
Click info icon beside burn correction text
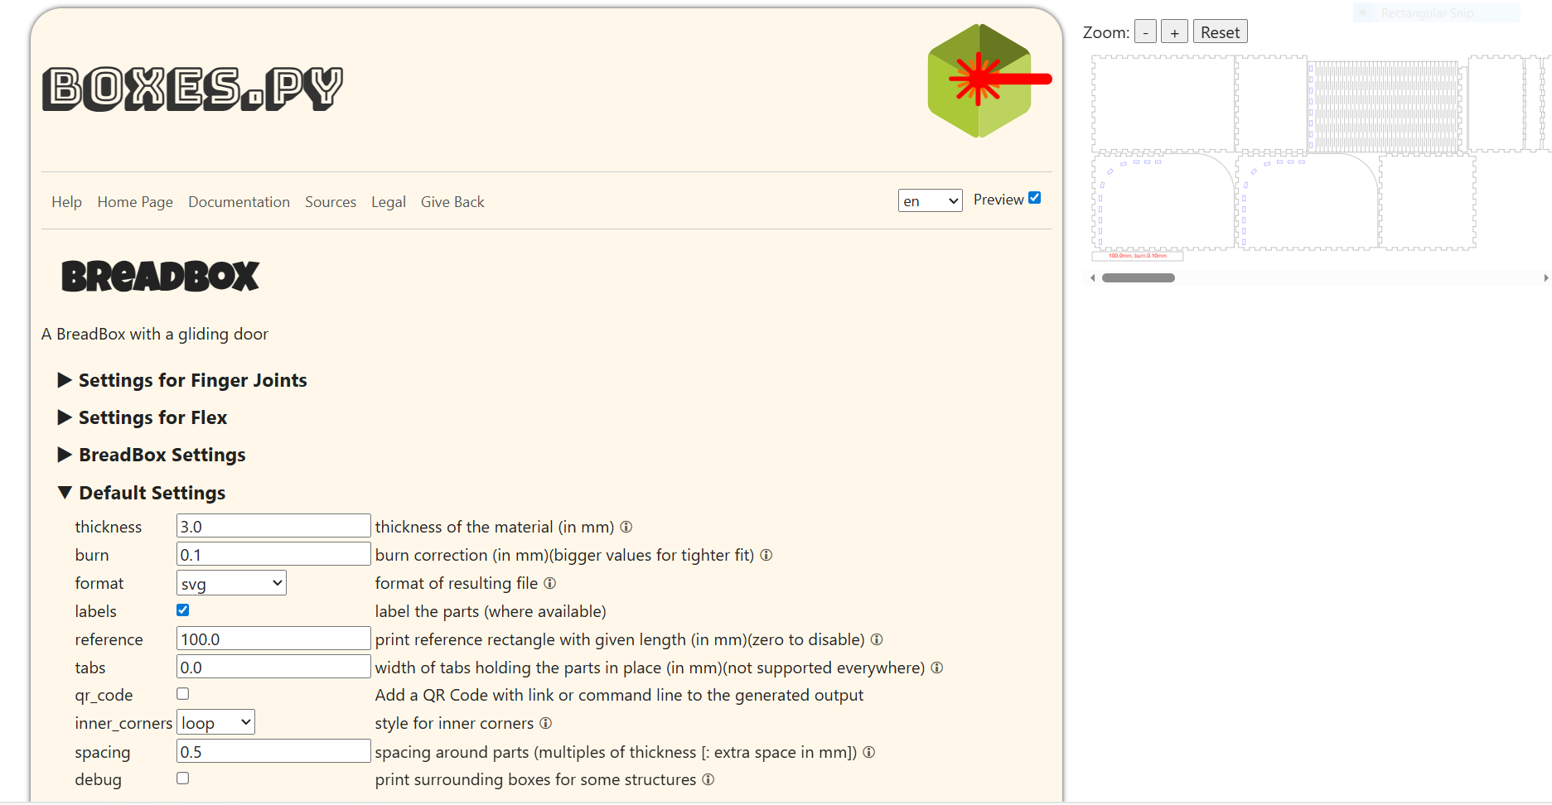pos(766,556)
